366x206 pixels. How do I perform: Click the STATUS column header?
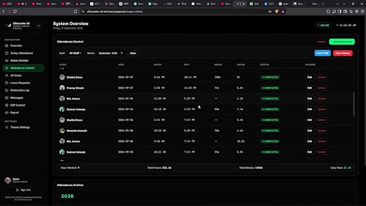[265, 65]
